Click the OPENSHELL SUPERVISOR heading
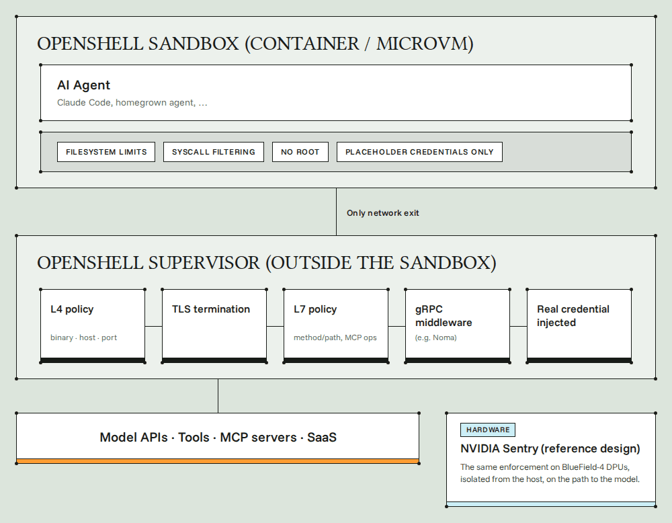This screenshot has width=672, height=523. (x=267, y=263)
